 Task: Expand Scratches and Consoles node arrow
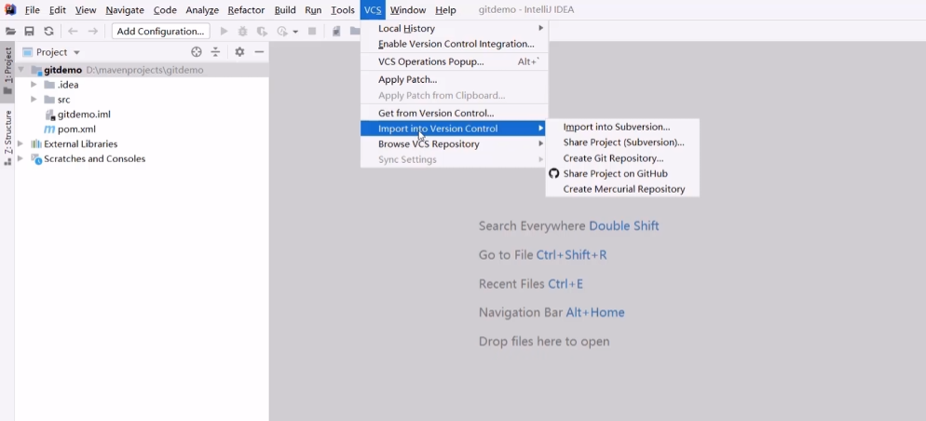20,159
